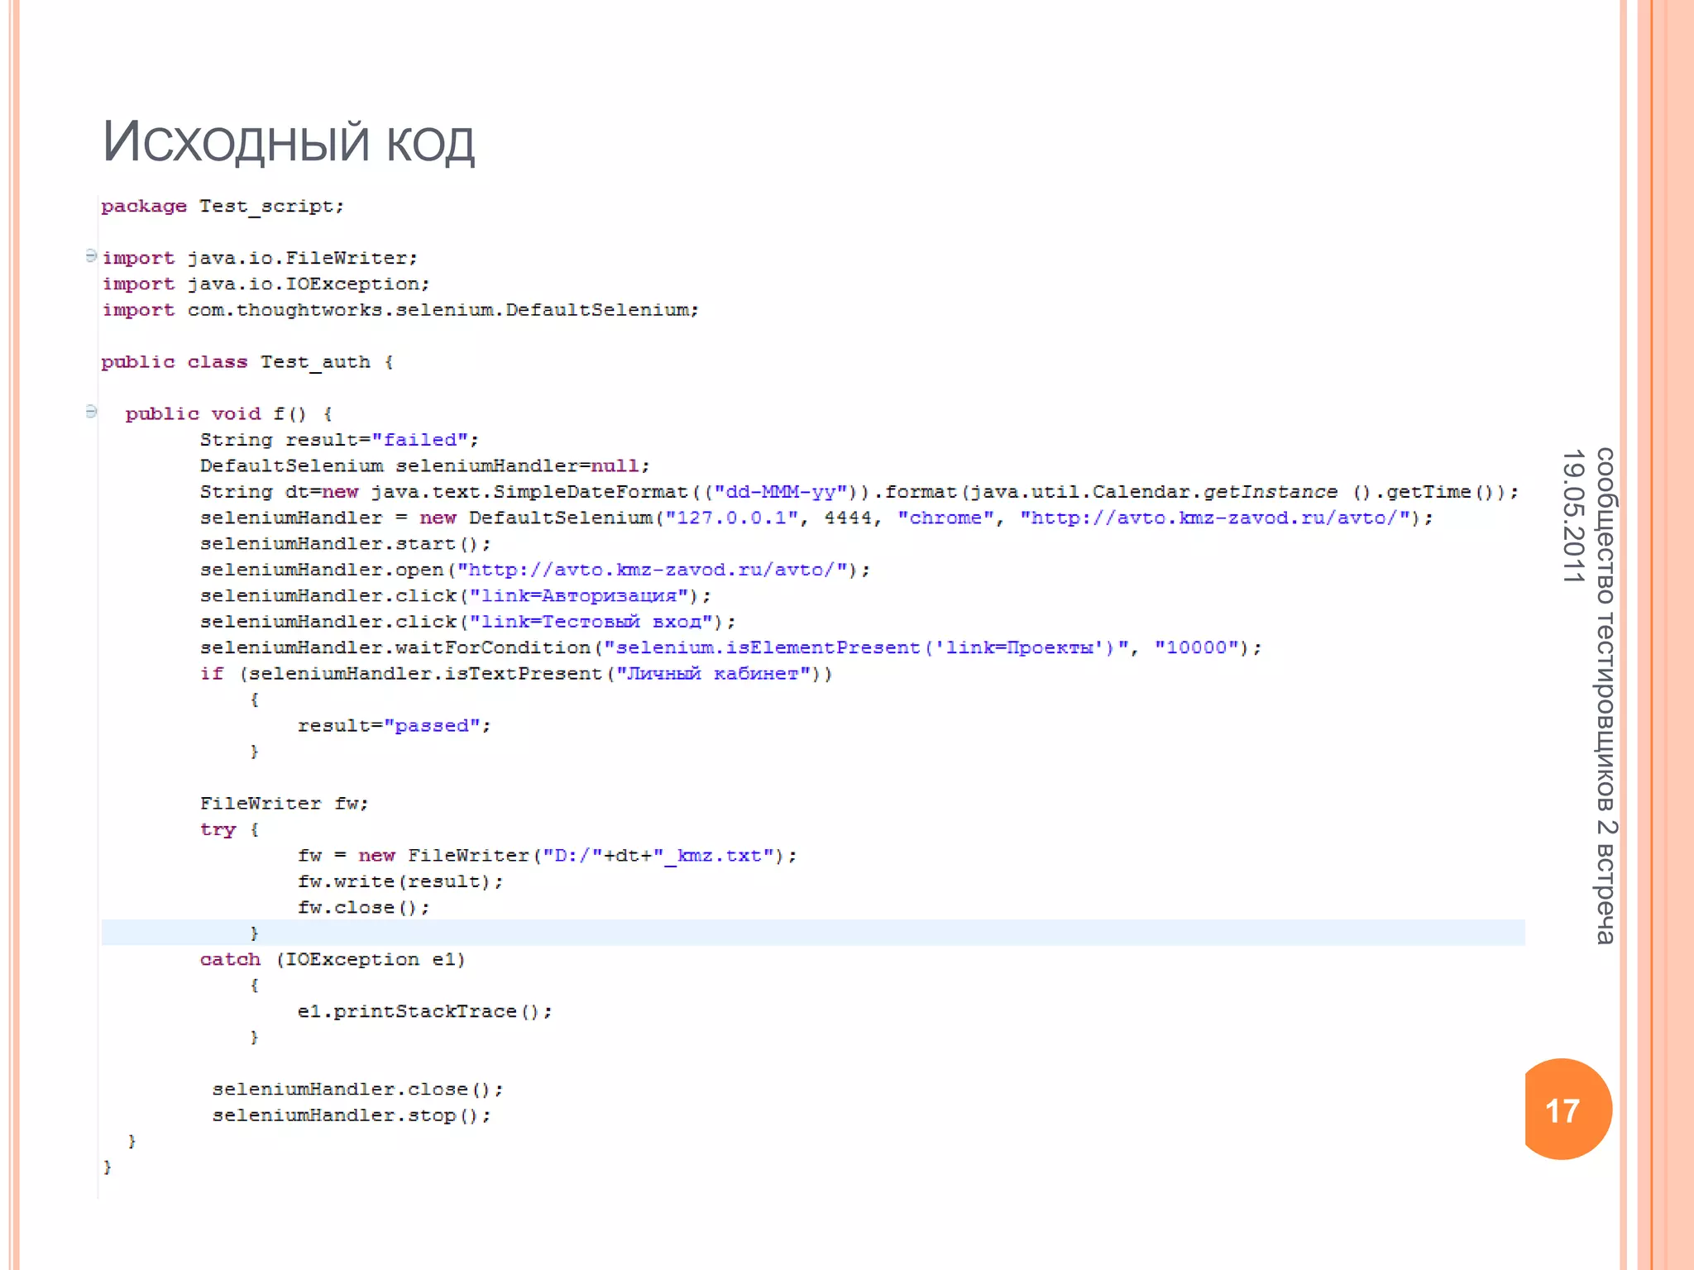This screenshot has width=1694, height=1270.
Task: Click the slide title Исходный код
Action: (288, 141)
